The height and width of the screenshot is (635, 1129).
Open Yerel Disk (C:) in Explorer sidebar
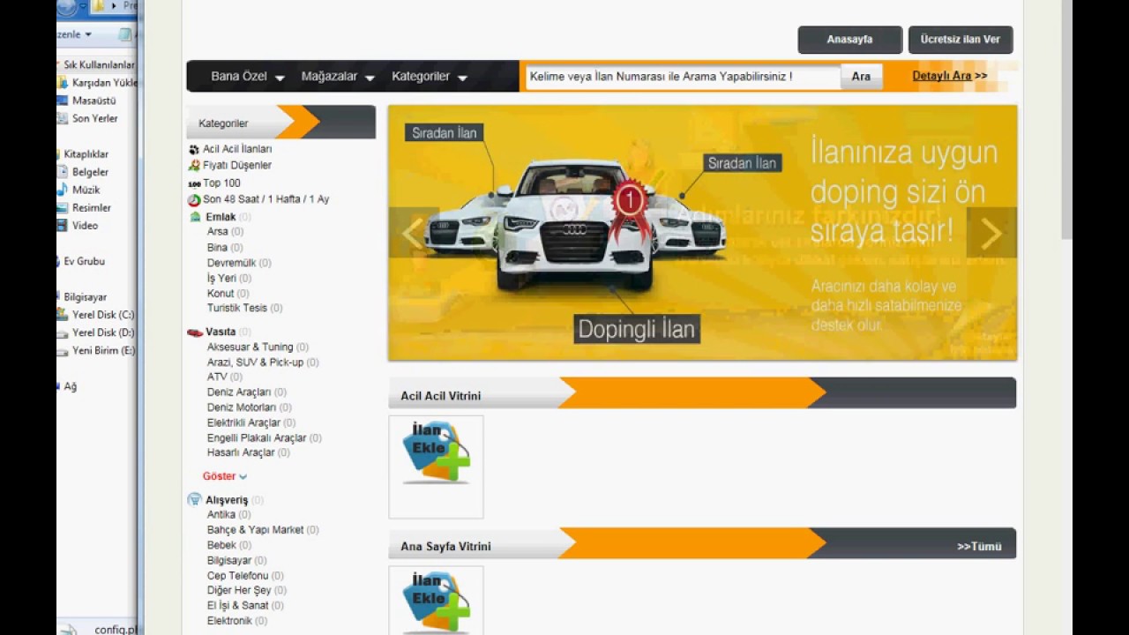point(102,315)
